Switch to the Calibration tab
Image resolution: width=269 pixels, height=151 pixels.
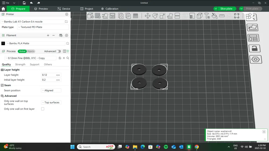(x=110, y=9)
